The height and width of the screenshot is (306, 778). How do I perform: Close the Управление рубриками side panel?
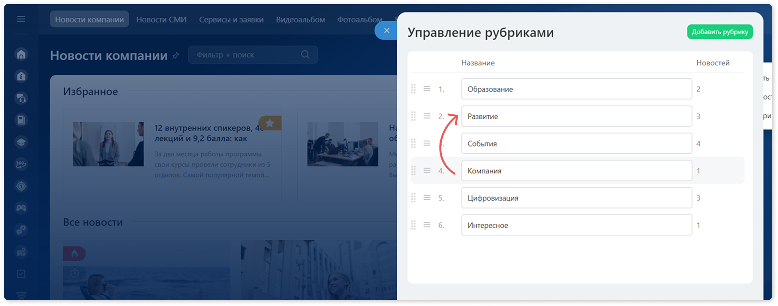(x=387, y=31)
